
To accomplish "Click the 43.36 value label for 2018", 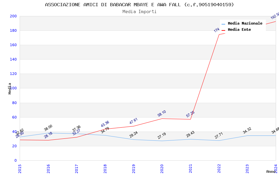I will [x=105, y=124].
